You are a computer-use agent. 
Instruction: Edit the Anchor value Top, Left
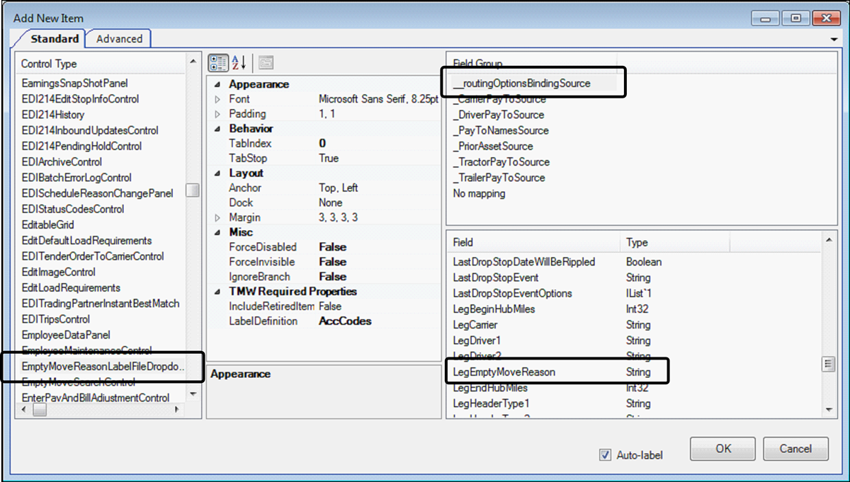coord(339,188)
